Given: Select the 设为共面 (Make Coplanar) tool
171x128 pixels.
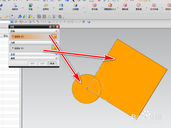Looking at the screenshot, I should (154, 6).
